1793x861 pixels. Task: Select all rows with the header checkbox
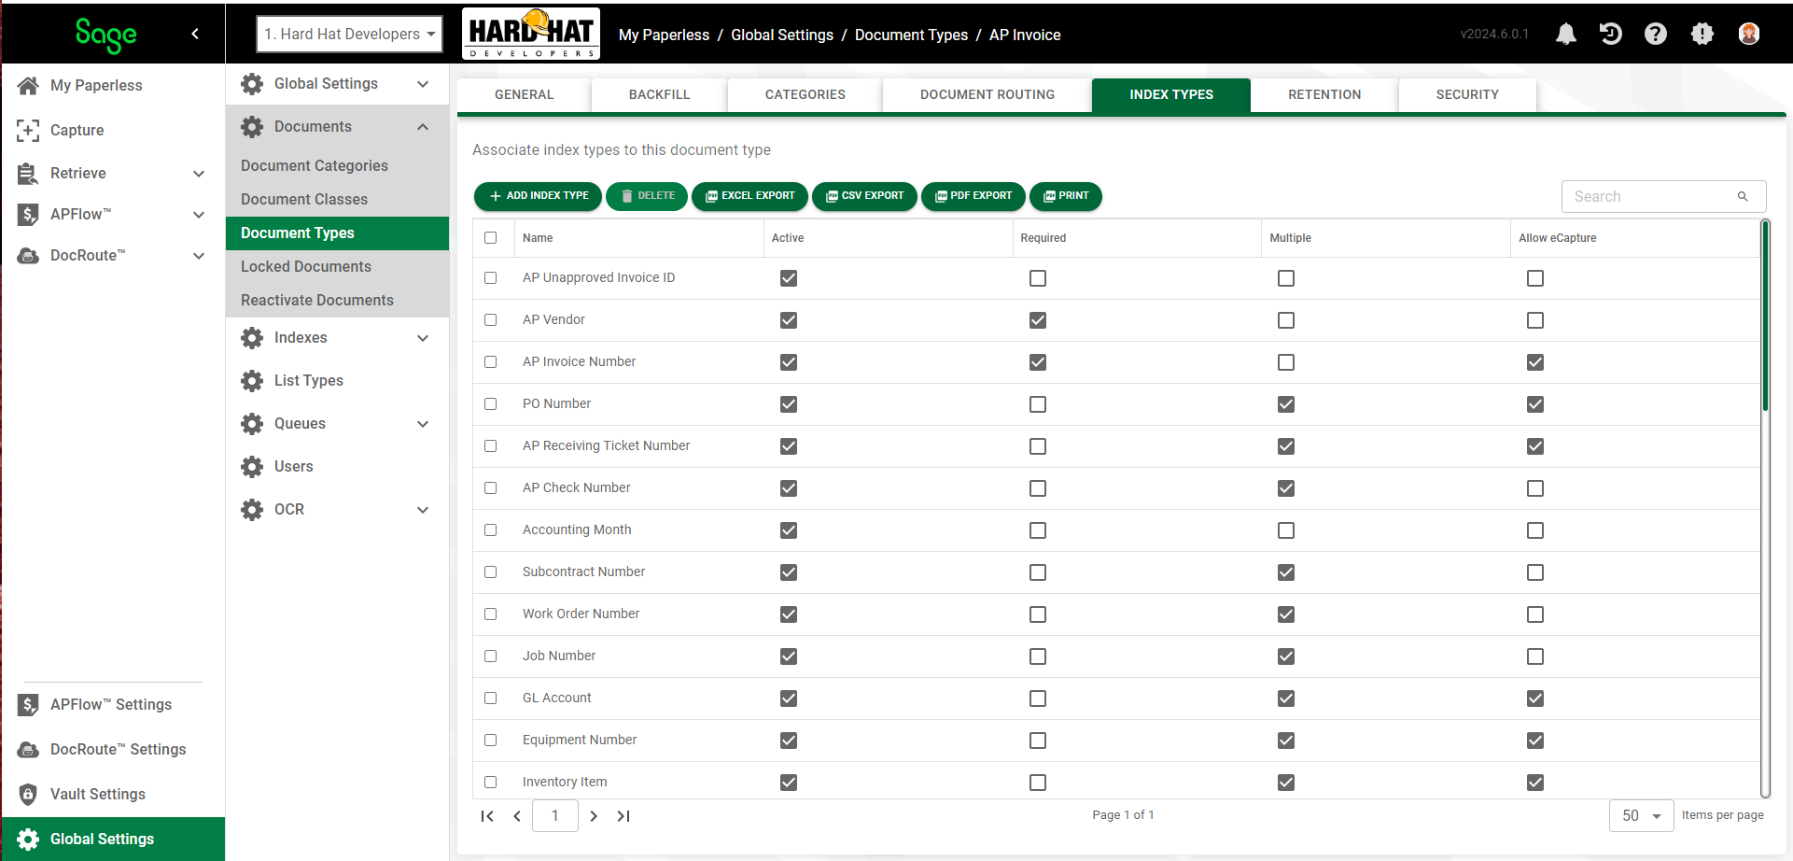491,238
